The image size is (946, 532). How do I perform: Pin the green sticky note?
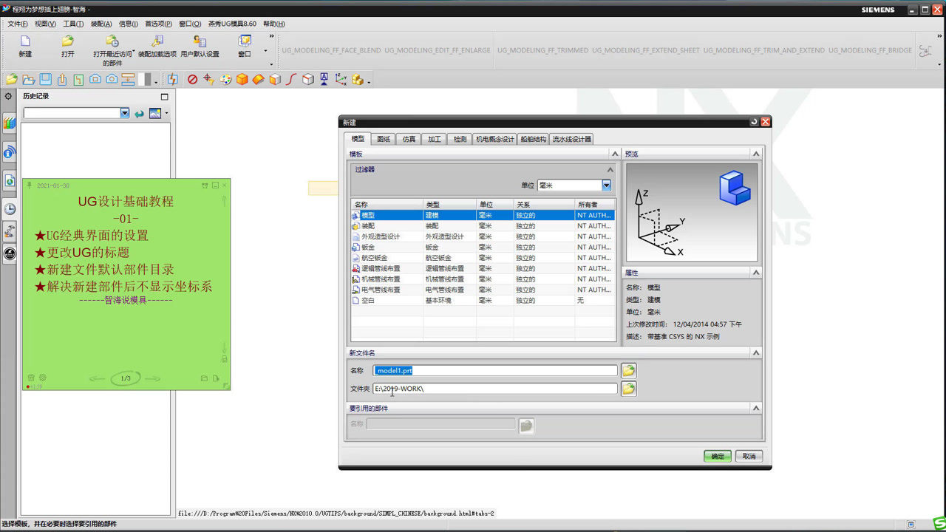pyautogui.click(x=30, y=185)
